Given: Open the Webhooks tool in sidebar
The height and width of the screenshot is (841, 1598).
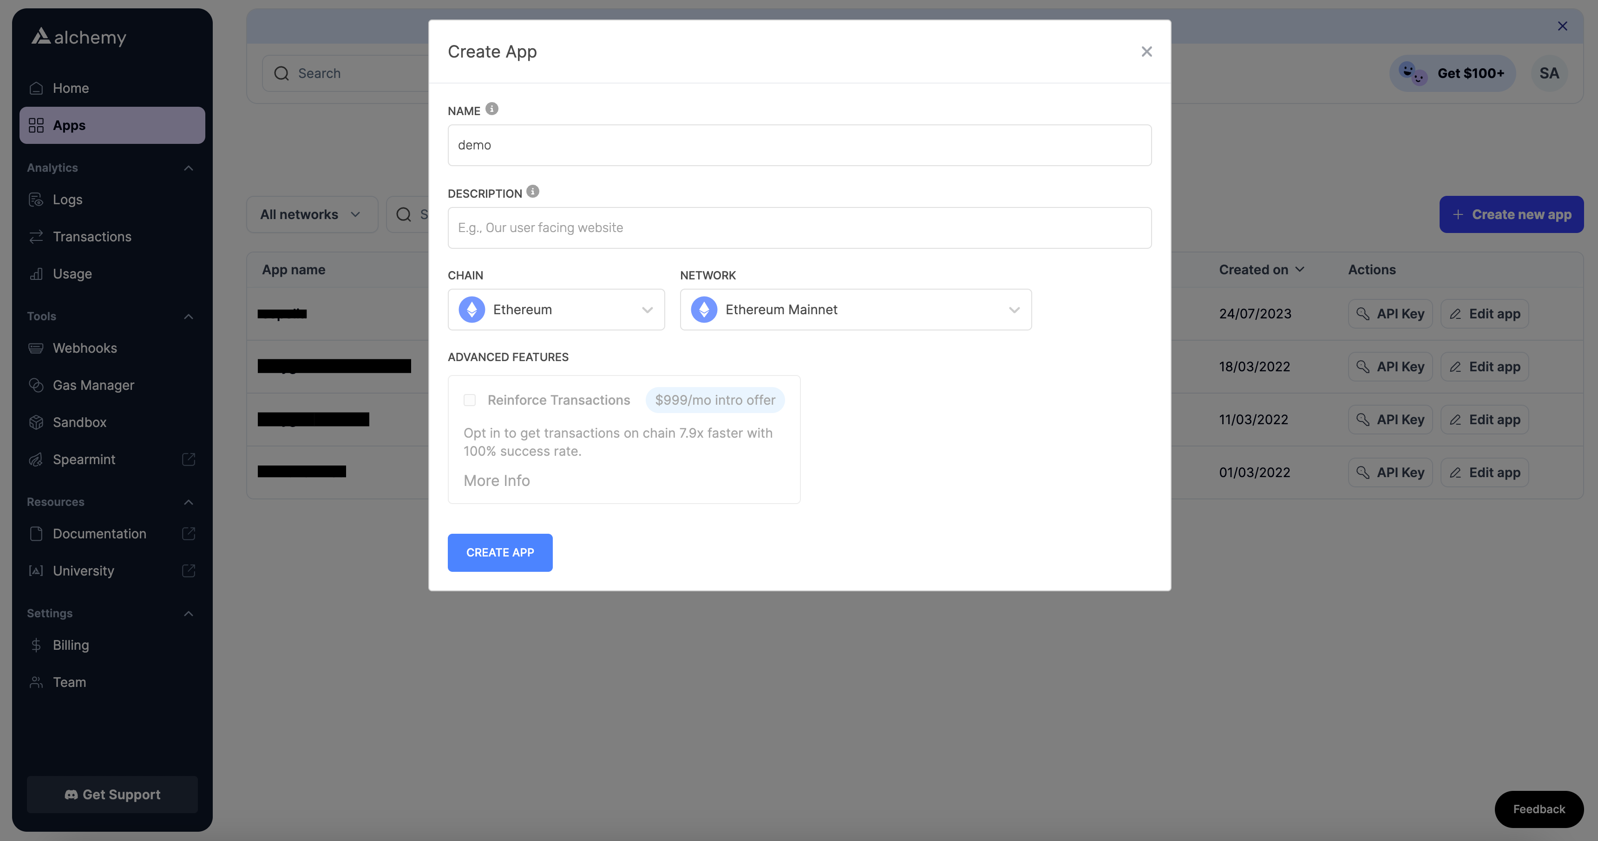Looking at the screenshot, I should (x=85, y=348).
